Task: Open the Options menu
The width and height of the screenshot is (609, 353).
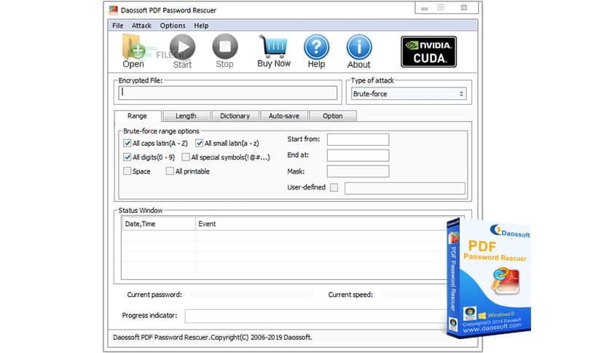Action: click(x=173, y=26)
